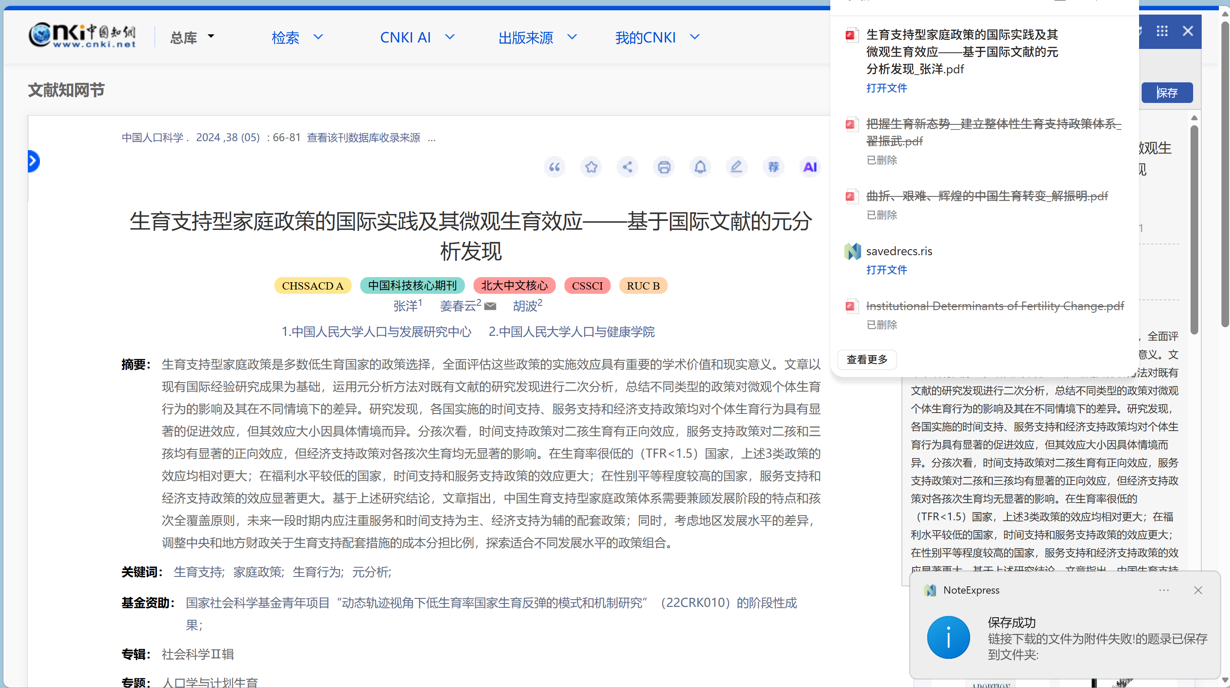Click PDF icon of 张洋.pdf download
The height and width of the screenshot is (688, 1230).
pyautogui.click(x=852, y=35)
